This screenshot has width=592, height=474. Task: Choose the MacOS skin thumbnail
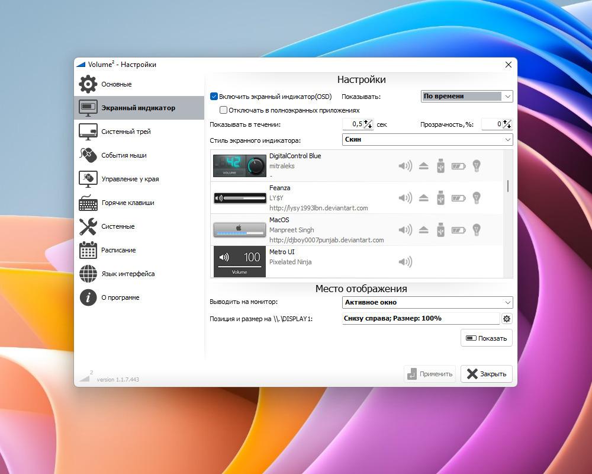(240, 229)
